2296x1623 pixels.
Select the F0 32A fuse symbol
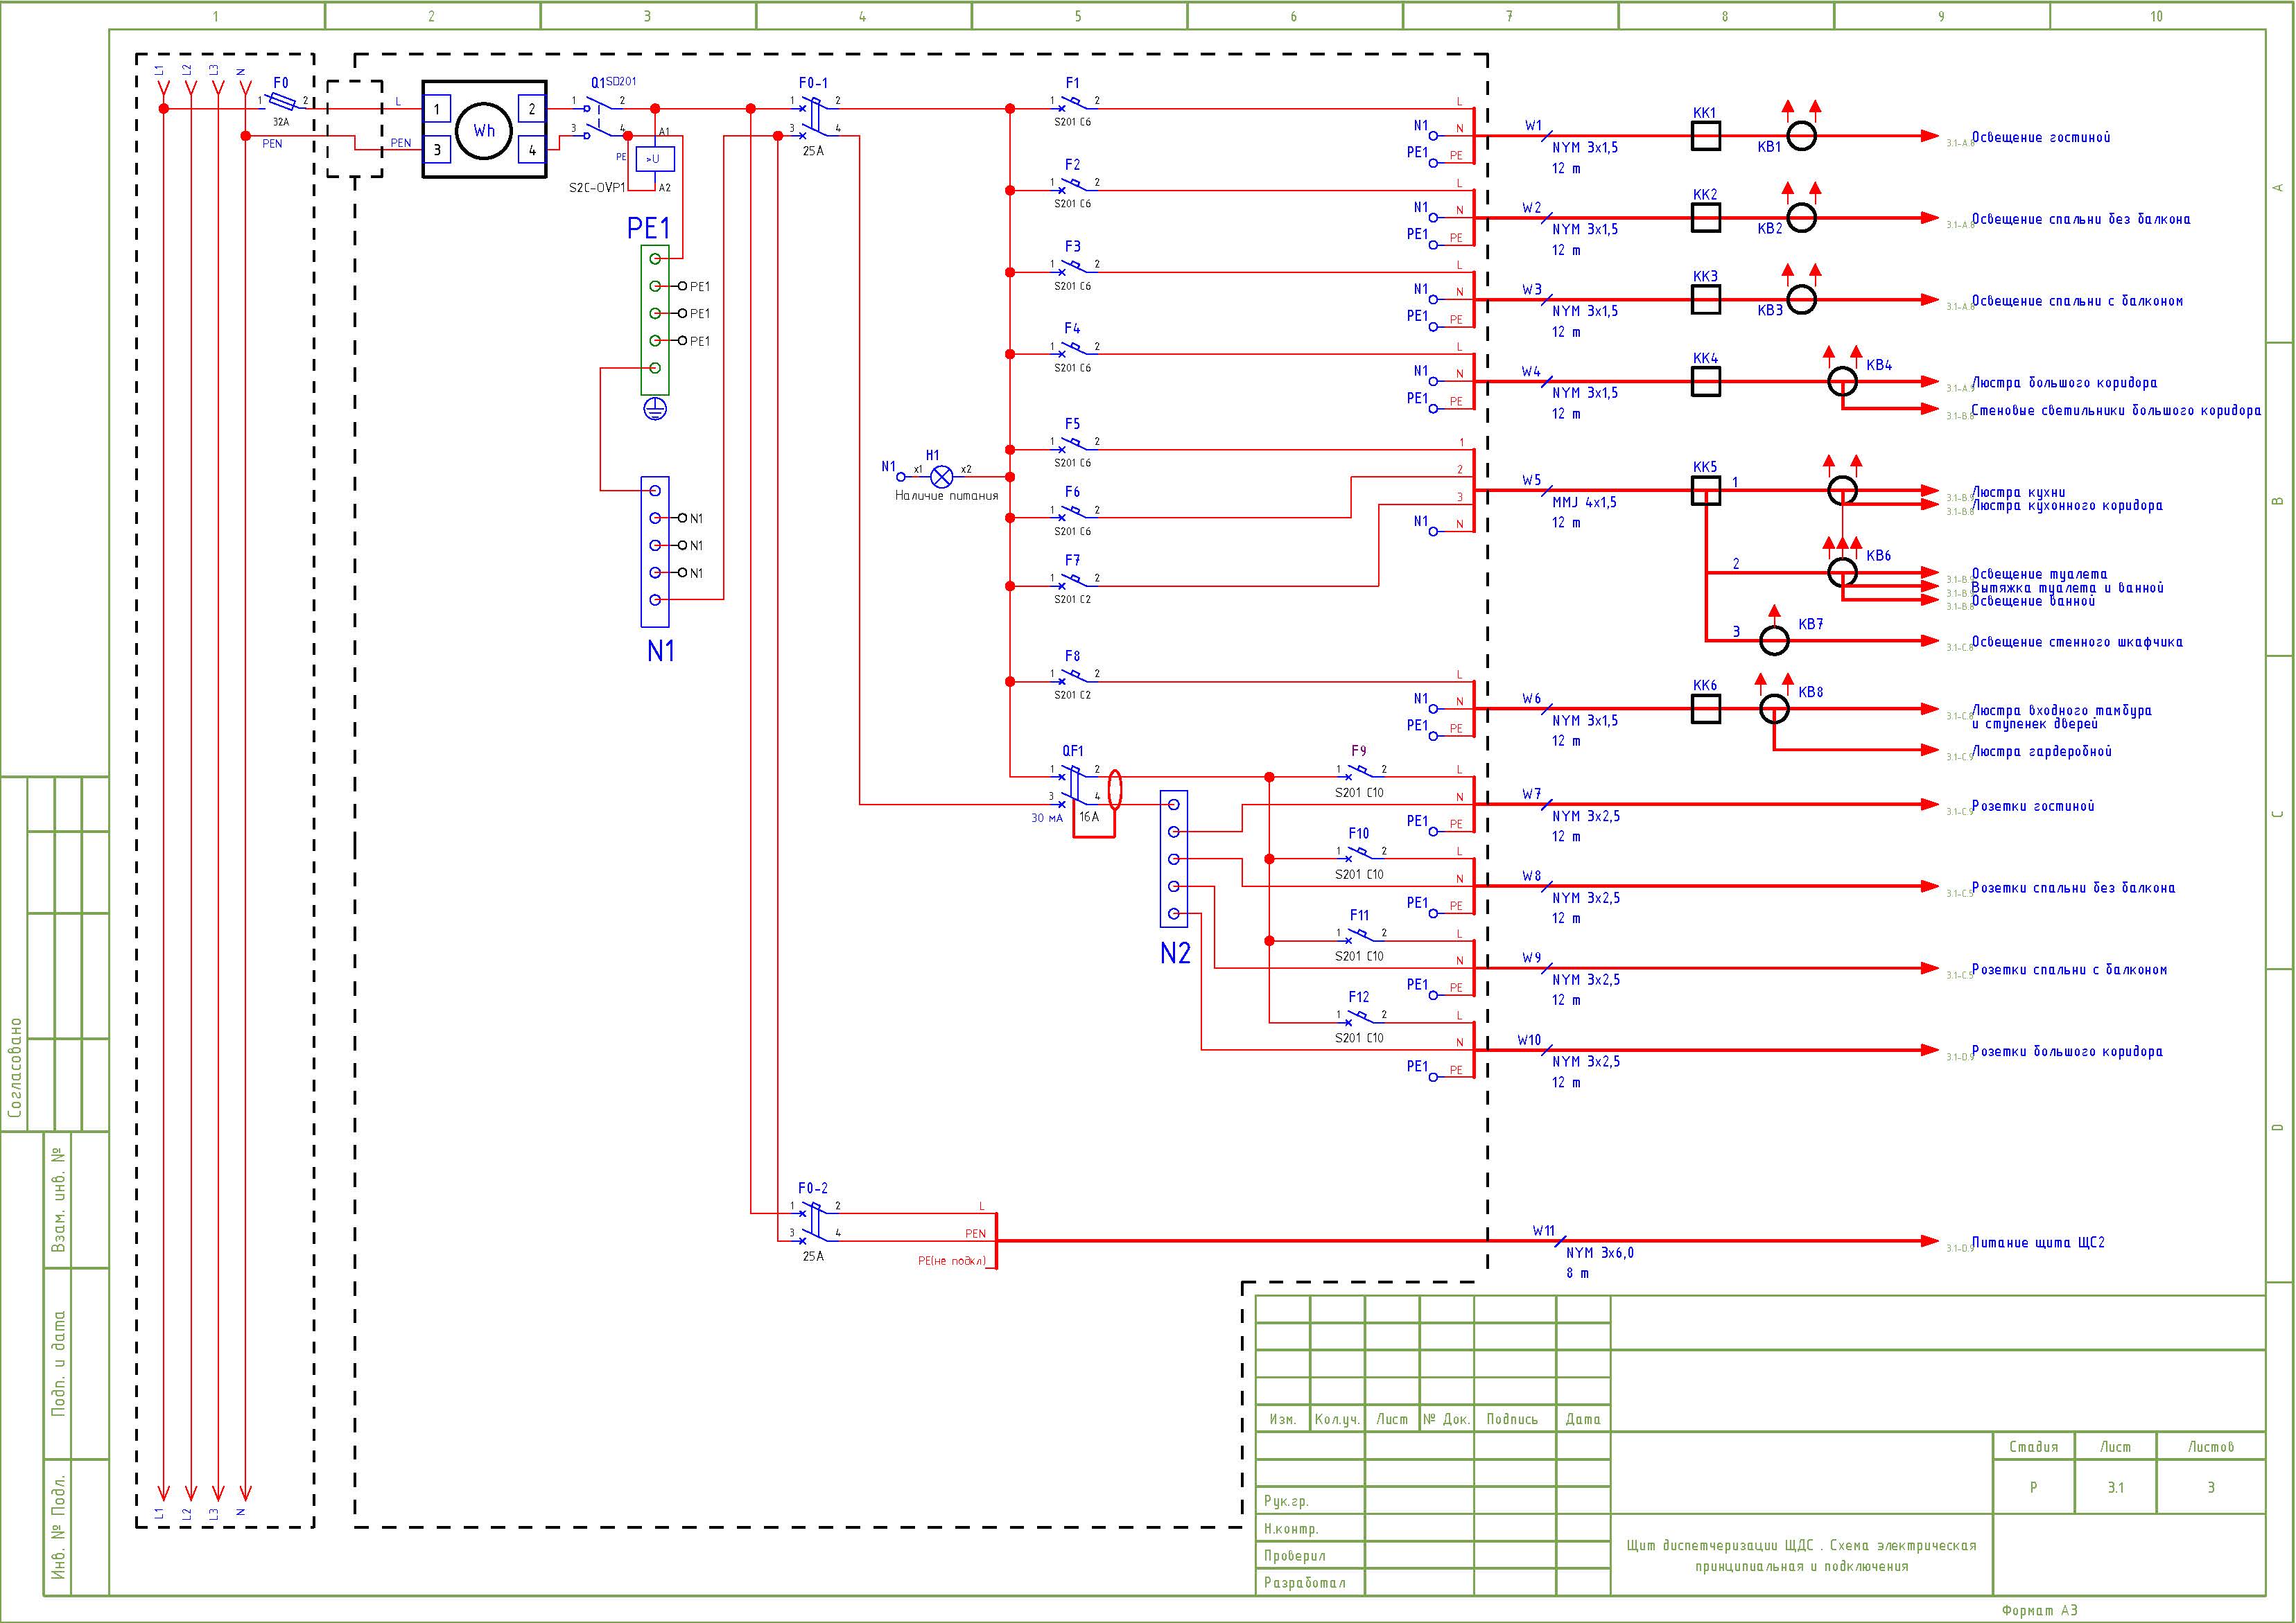coord(283,103)
